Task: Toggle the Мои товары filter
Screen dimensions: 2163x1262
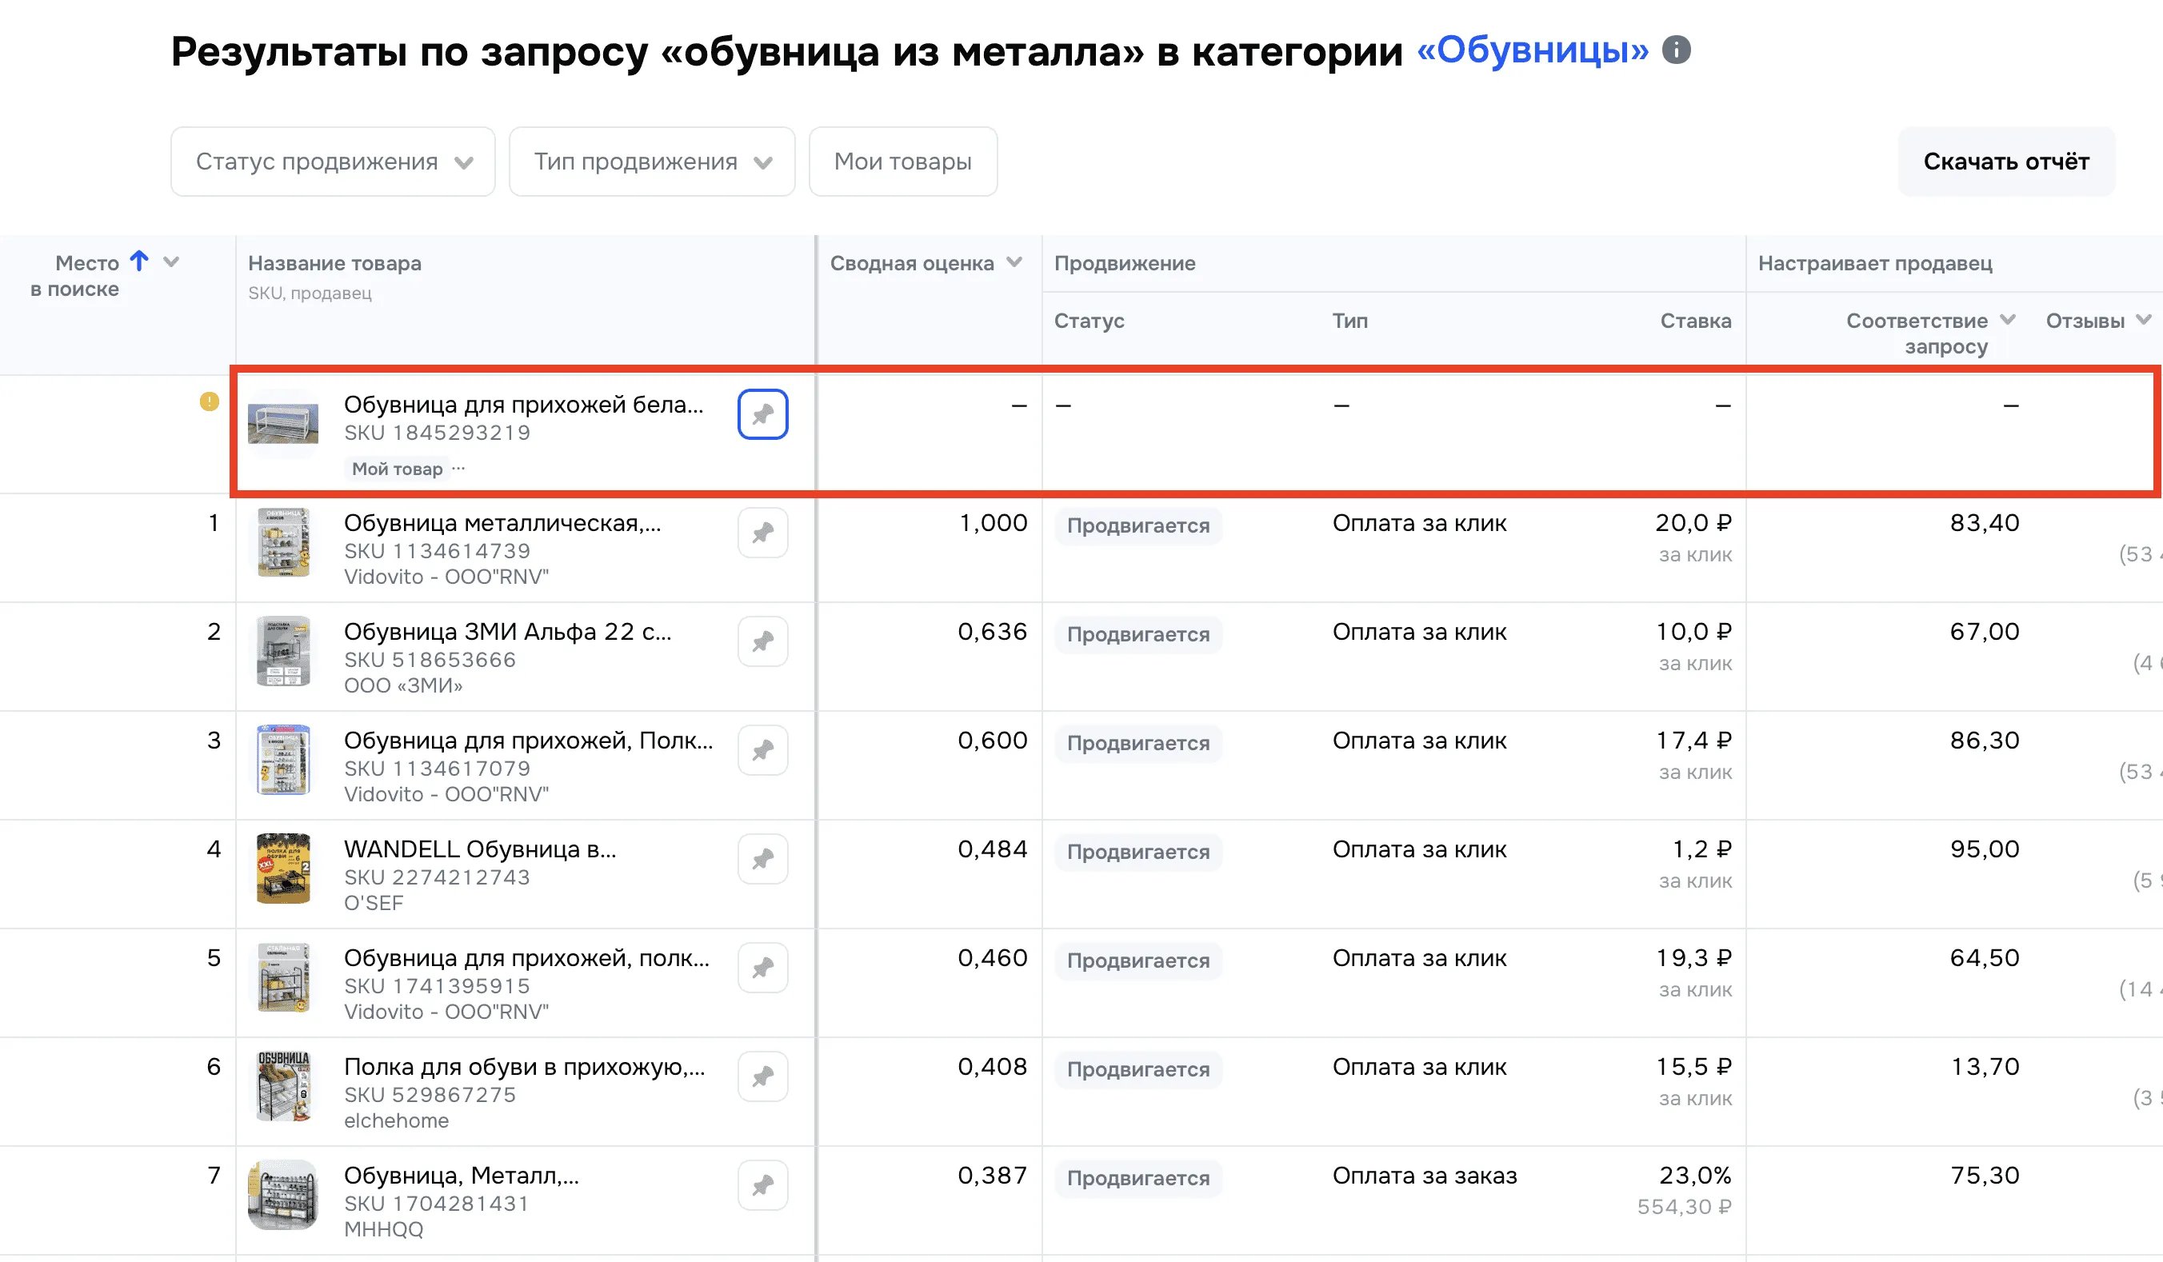Action: click(902, 162)
